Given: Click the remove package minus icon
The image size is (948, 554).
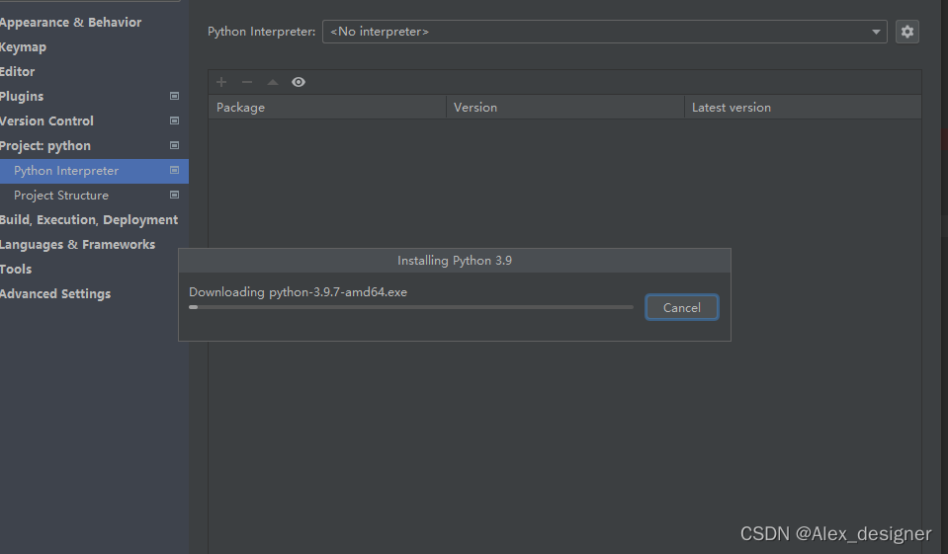Looking at the screenshot, I should click(247, 82).
